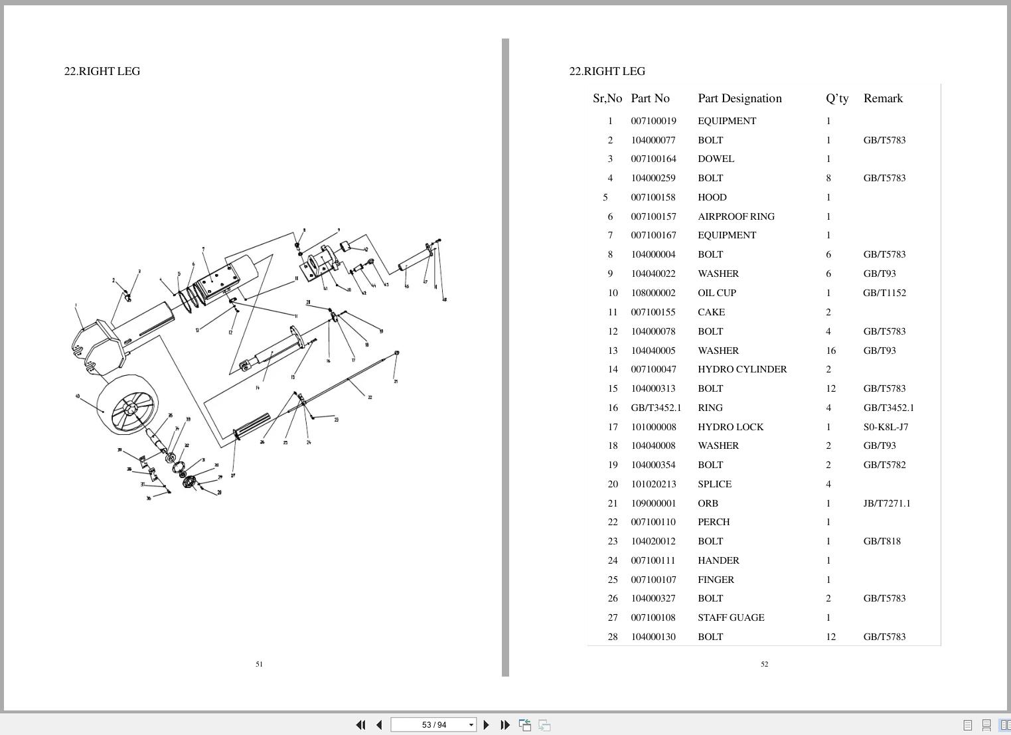Go to the next page
1011x735 pixels.
click(x=486, y=725)
